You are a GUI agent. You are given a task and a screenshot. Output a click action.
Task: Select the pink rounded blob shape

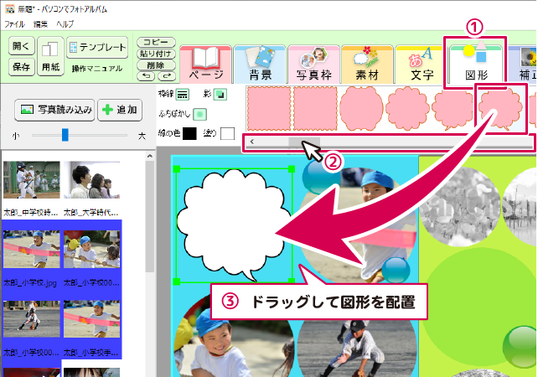pos(361,109)
